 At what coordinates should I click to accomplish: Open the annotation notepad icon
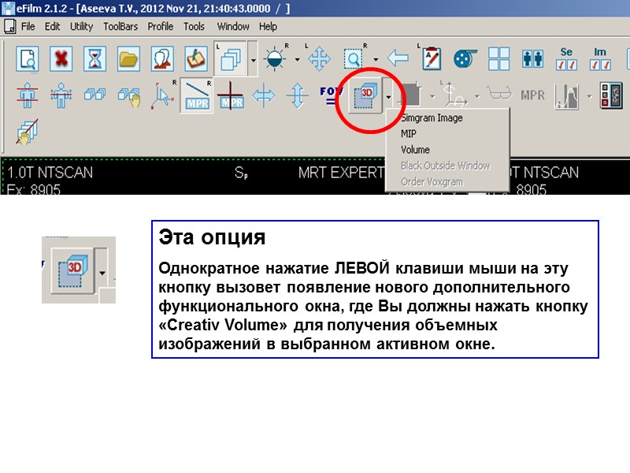point(432,59)
